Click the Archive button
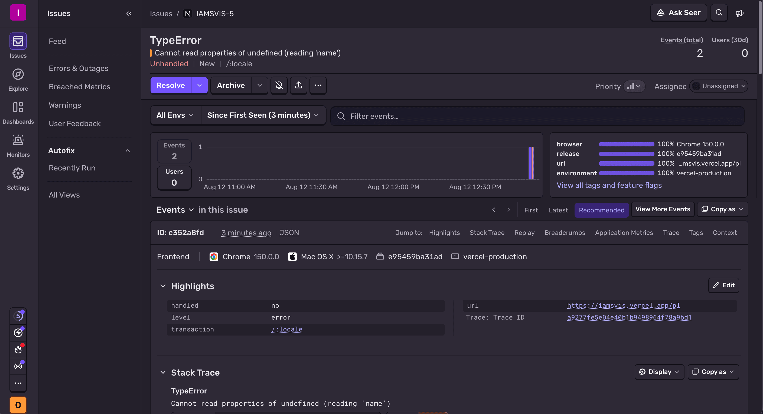The width and height of the screenshot is (763, 414). point(231,86)
